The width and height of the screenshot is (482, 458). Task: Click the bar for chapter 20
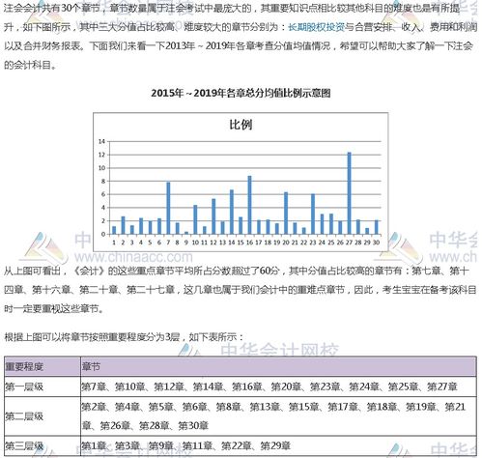(286, 214)
